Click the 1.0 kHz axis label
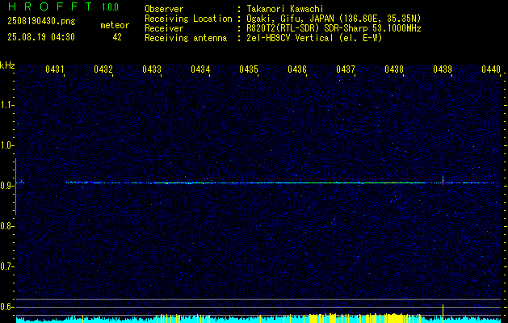 [6, 145]
